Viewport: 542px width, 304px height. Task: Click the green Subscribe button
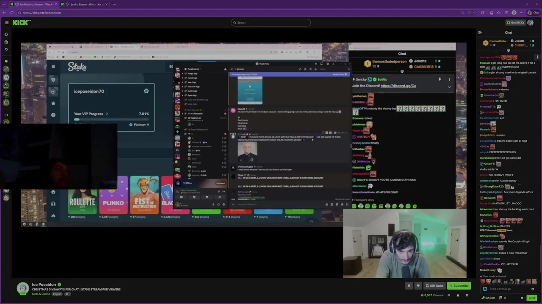point(459,286)
